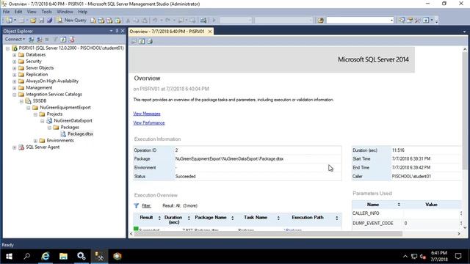Click the taskbar search magnifier
This screenshot has height=264, width=470.
pyautogui.click(x=27, y=256)
